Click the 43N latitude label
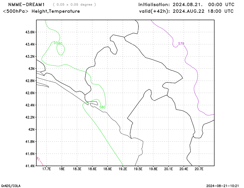This screenshot has height=188, width=244. pos(31,69)
